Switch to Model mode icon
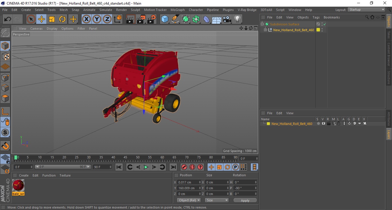 (5, 46)
